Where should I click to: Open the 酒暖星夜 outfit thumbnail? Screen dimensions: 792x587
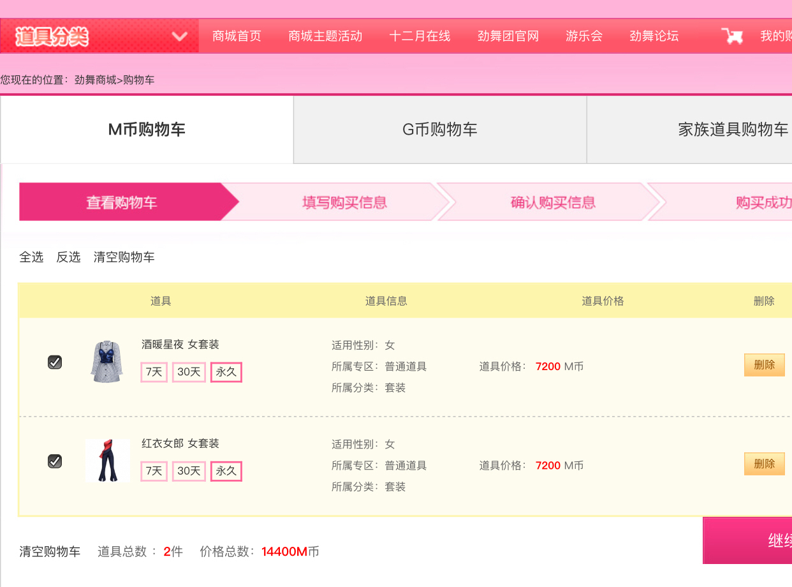point(107,362)
